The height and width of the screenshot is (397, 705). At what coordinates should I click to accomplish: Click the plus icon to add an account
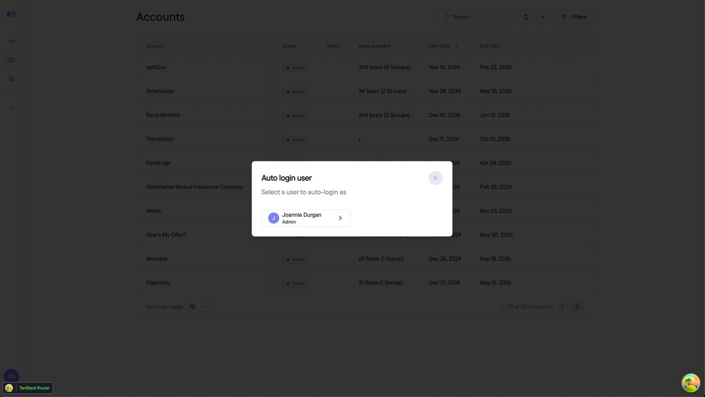(x=543, y=17)
